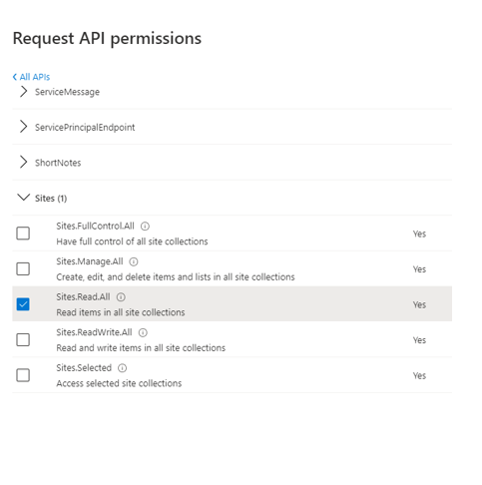Click Yes in the Sites.Manage.All row
The width and height of the screenshot is (482, 485).
coord(419,269)
